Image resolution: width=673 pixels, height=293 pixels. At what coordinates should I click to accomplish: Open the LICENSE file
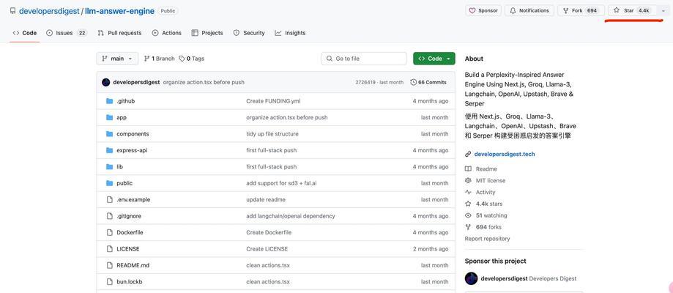pyautogui.click(x=128, y=249)
